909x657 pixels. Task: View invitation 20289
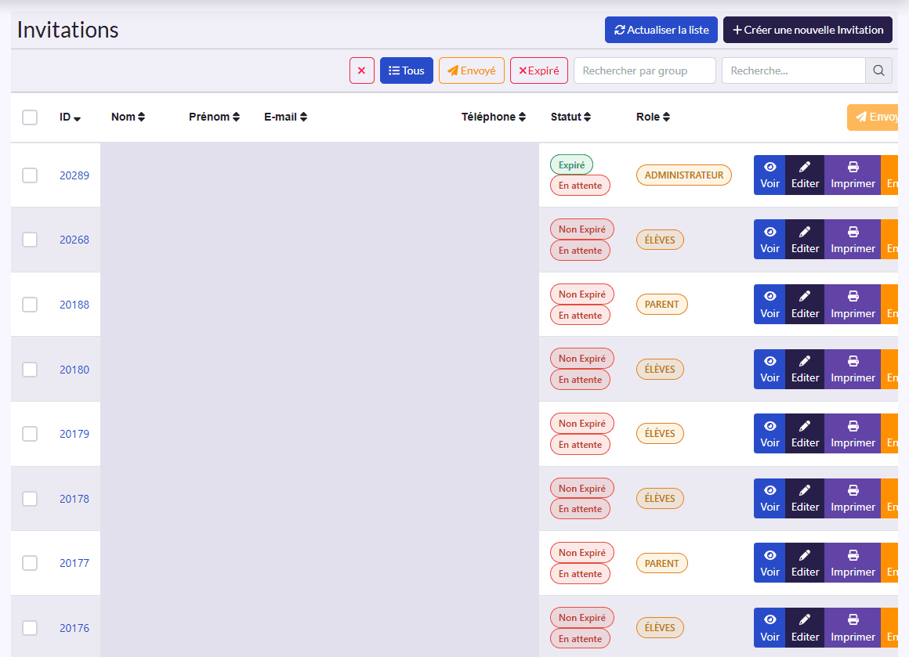770,175
